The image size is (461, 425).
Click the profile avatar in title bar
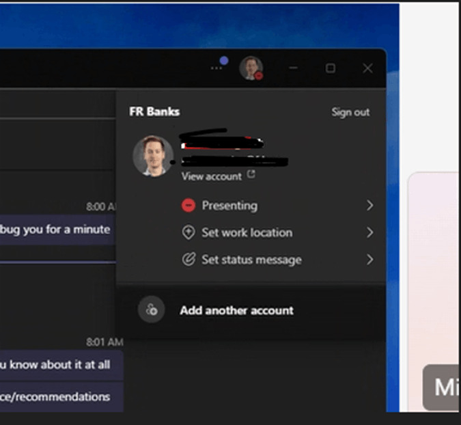251,68
